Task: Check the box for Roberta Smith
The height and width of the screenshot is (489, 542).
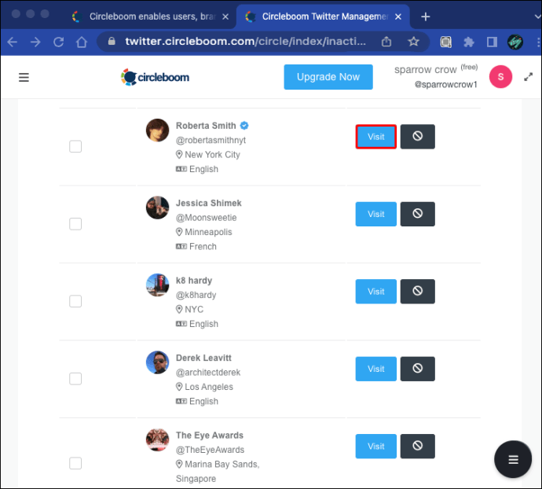Action: point(75,146)
